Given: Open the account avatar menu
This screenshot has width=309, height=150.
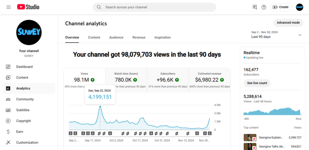Looking at the screenshot, I should (299, 7).
